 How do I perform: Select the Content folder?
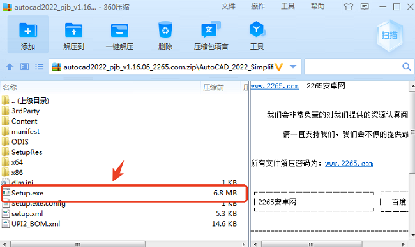click(x=124, y=121)
